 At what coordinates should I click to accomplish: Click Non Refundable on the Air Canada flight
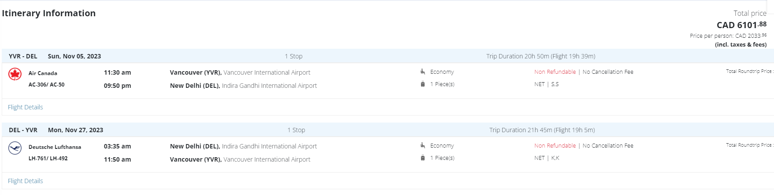(x=555, y=72)
